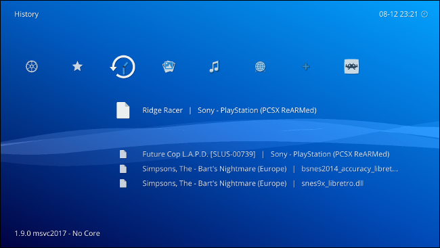The height and width of the screenshot is (248, 440).
Task: Click file icon for snes9x Simpsons entry
Action: coord(123,183)
